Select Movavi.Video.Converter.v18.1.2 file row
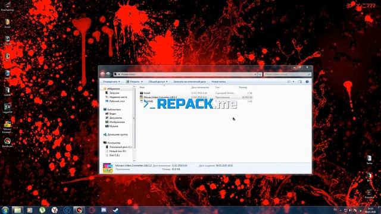 (196, 97)
